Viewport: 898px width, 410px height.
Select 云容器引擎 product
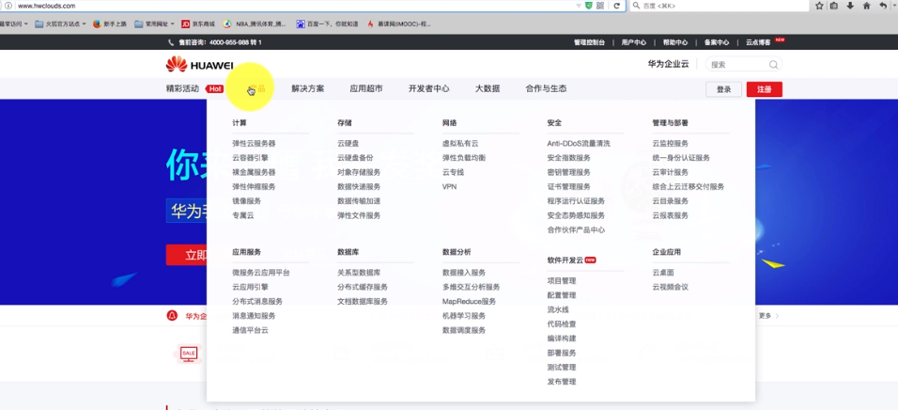coord(250,158)
